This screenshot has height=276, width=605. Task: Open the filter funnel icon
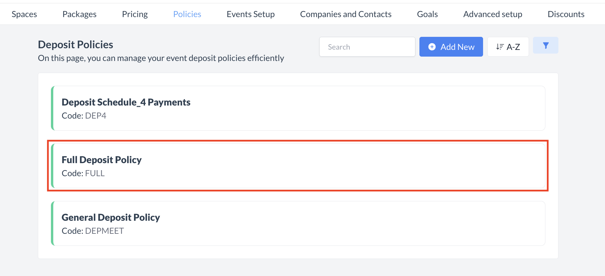pos(545,46)
